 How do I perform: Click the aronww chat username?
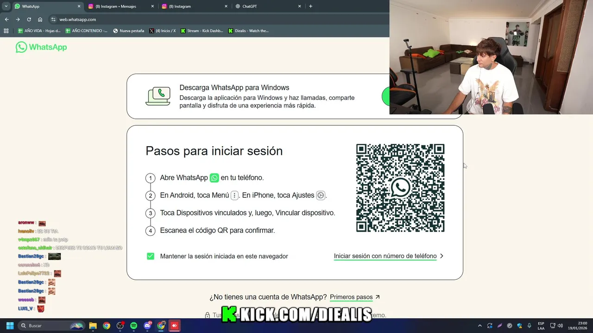(x=26, y=223)
